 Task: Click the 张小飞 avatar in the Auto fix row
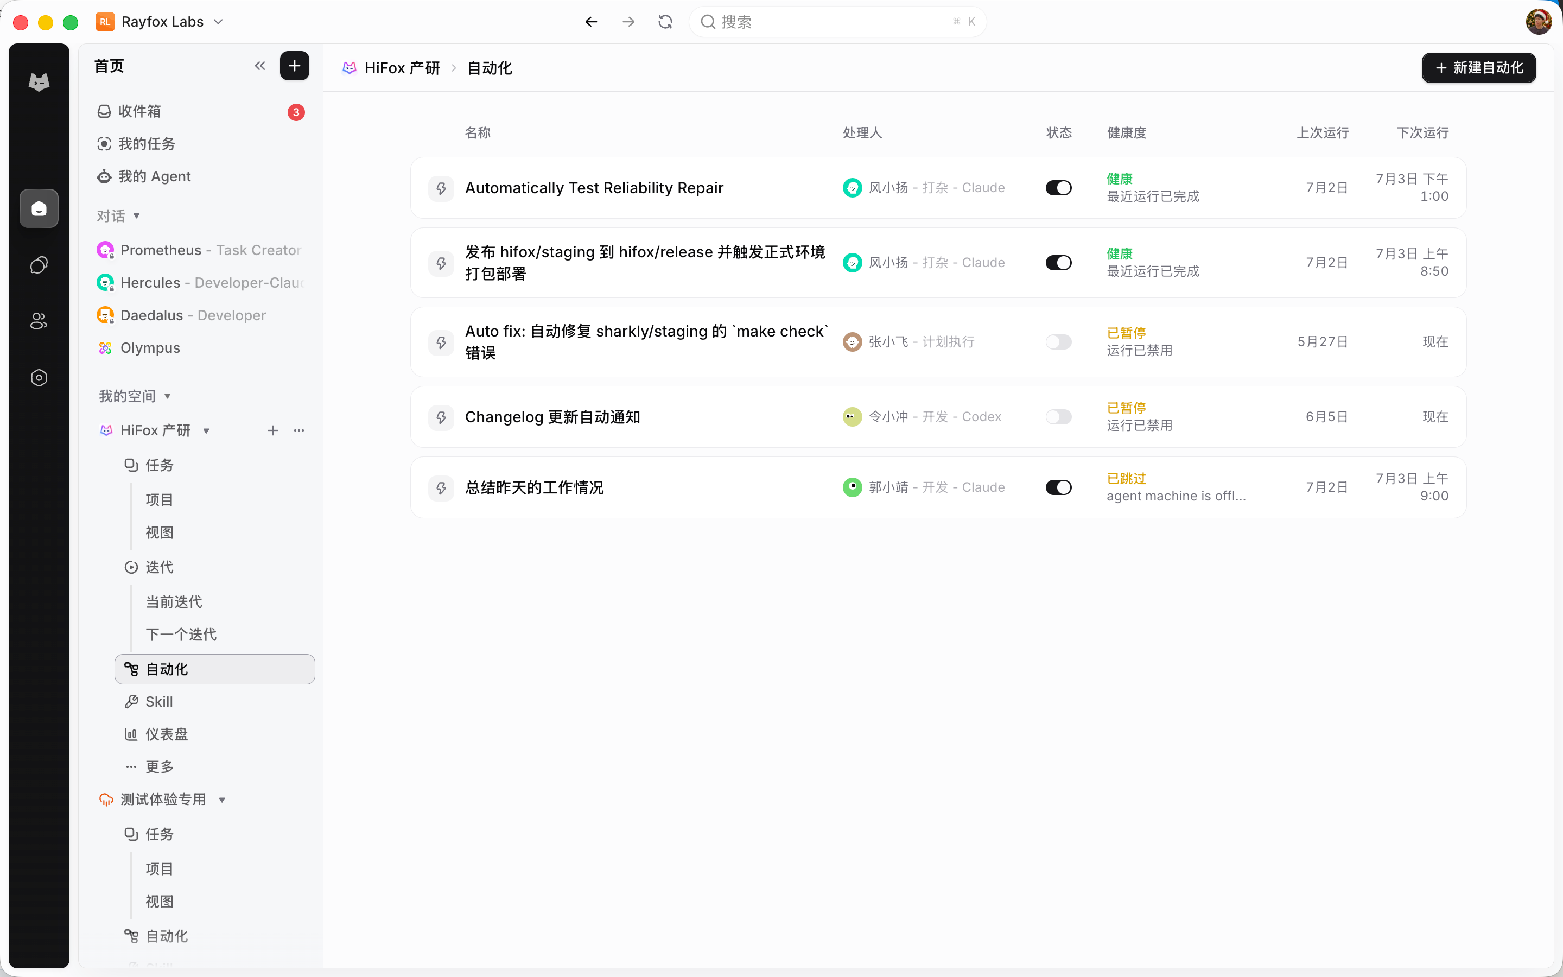pyautogui.click(x=853, y=342)
